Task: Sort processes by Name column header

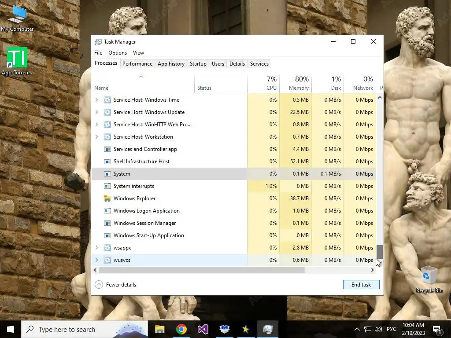Action: (x=143, y=83)
